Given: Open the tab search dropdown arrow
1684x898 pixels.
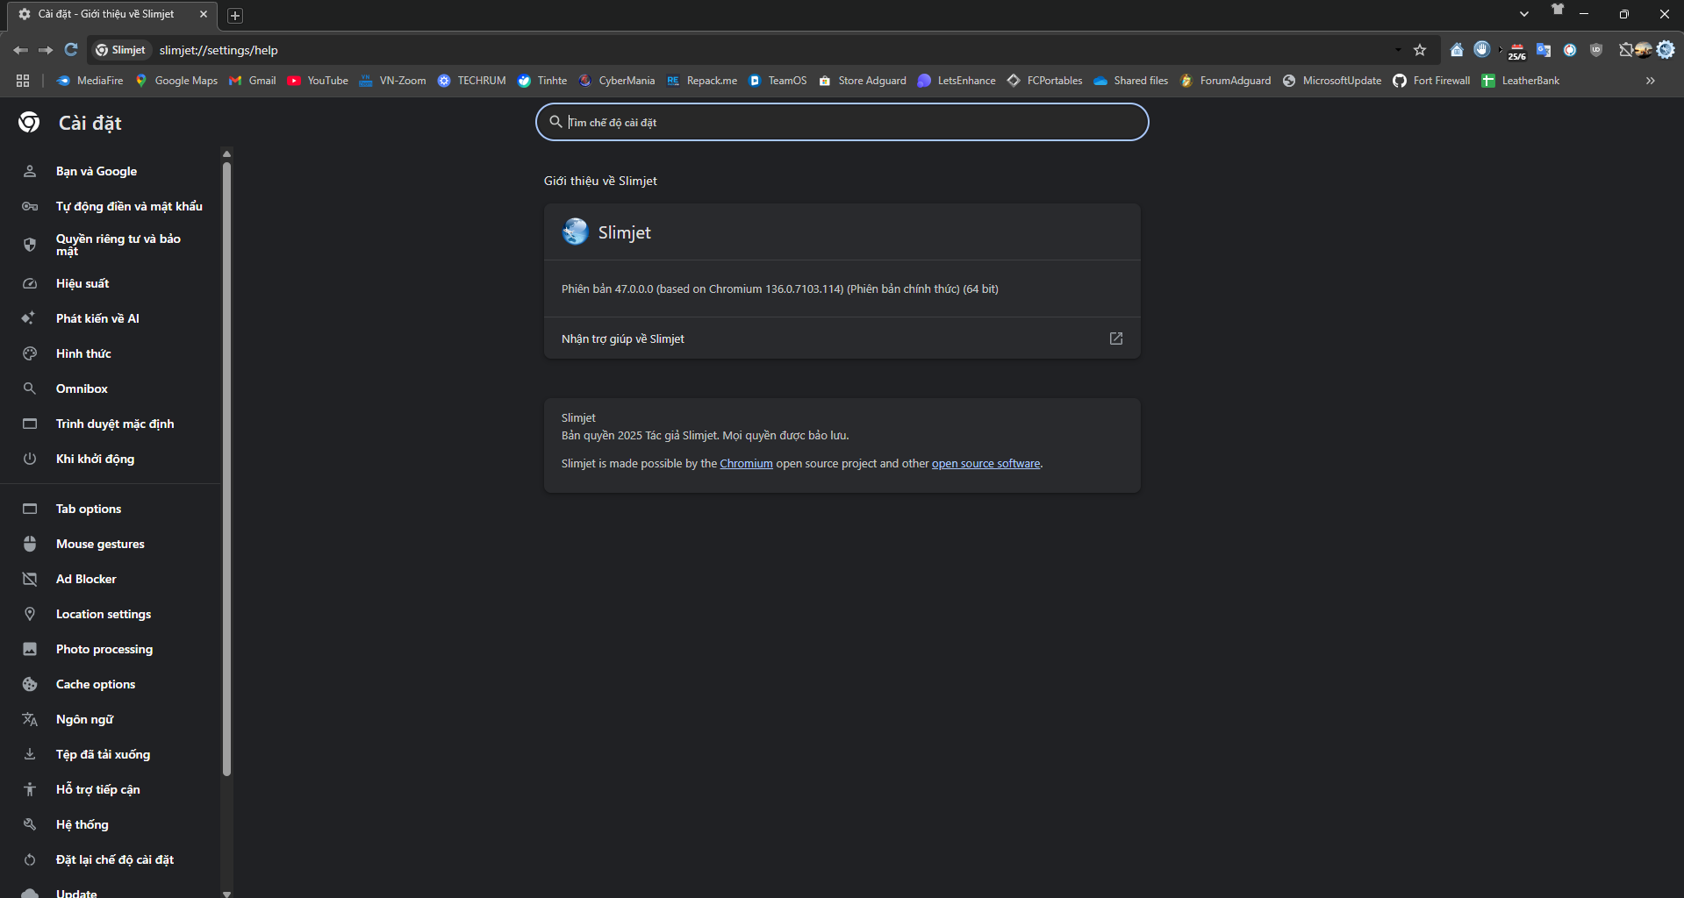Looking at the screenshot, I should 1523,13.
